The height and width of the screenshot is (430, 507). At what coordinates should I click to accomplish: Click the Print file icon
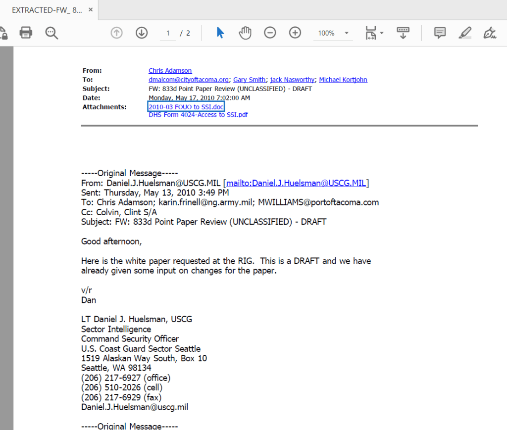pos(26,33)
